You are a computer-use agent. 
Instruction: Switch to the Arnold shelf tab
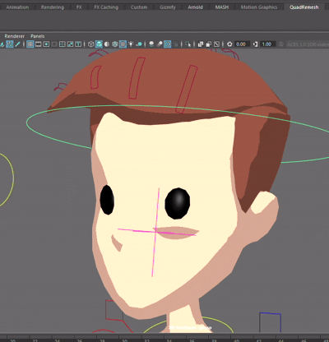(x=195, y=7)
